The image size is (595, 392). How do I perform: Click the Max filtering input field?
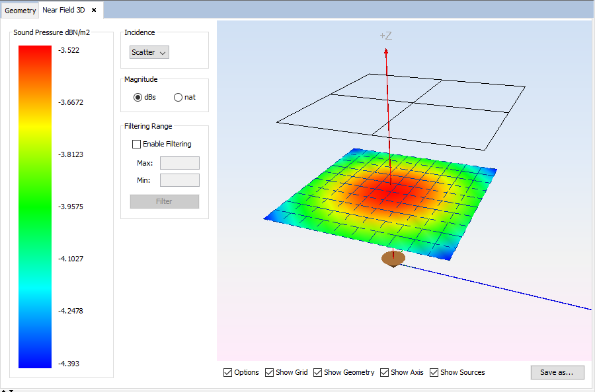[179, 163]
